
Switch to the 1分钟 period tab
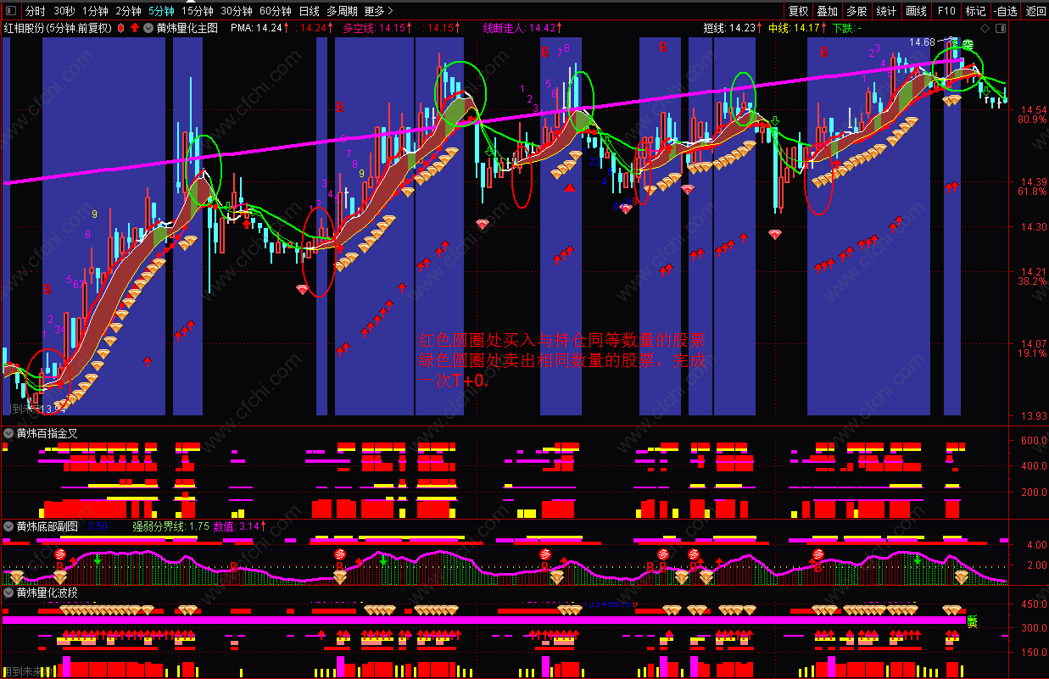[x=96, y=12]
